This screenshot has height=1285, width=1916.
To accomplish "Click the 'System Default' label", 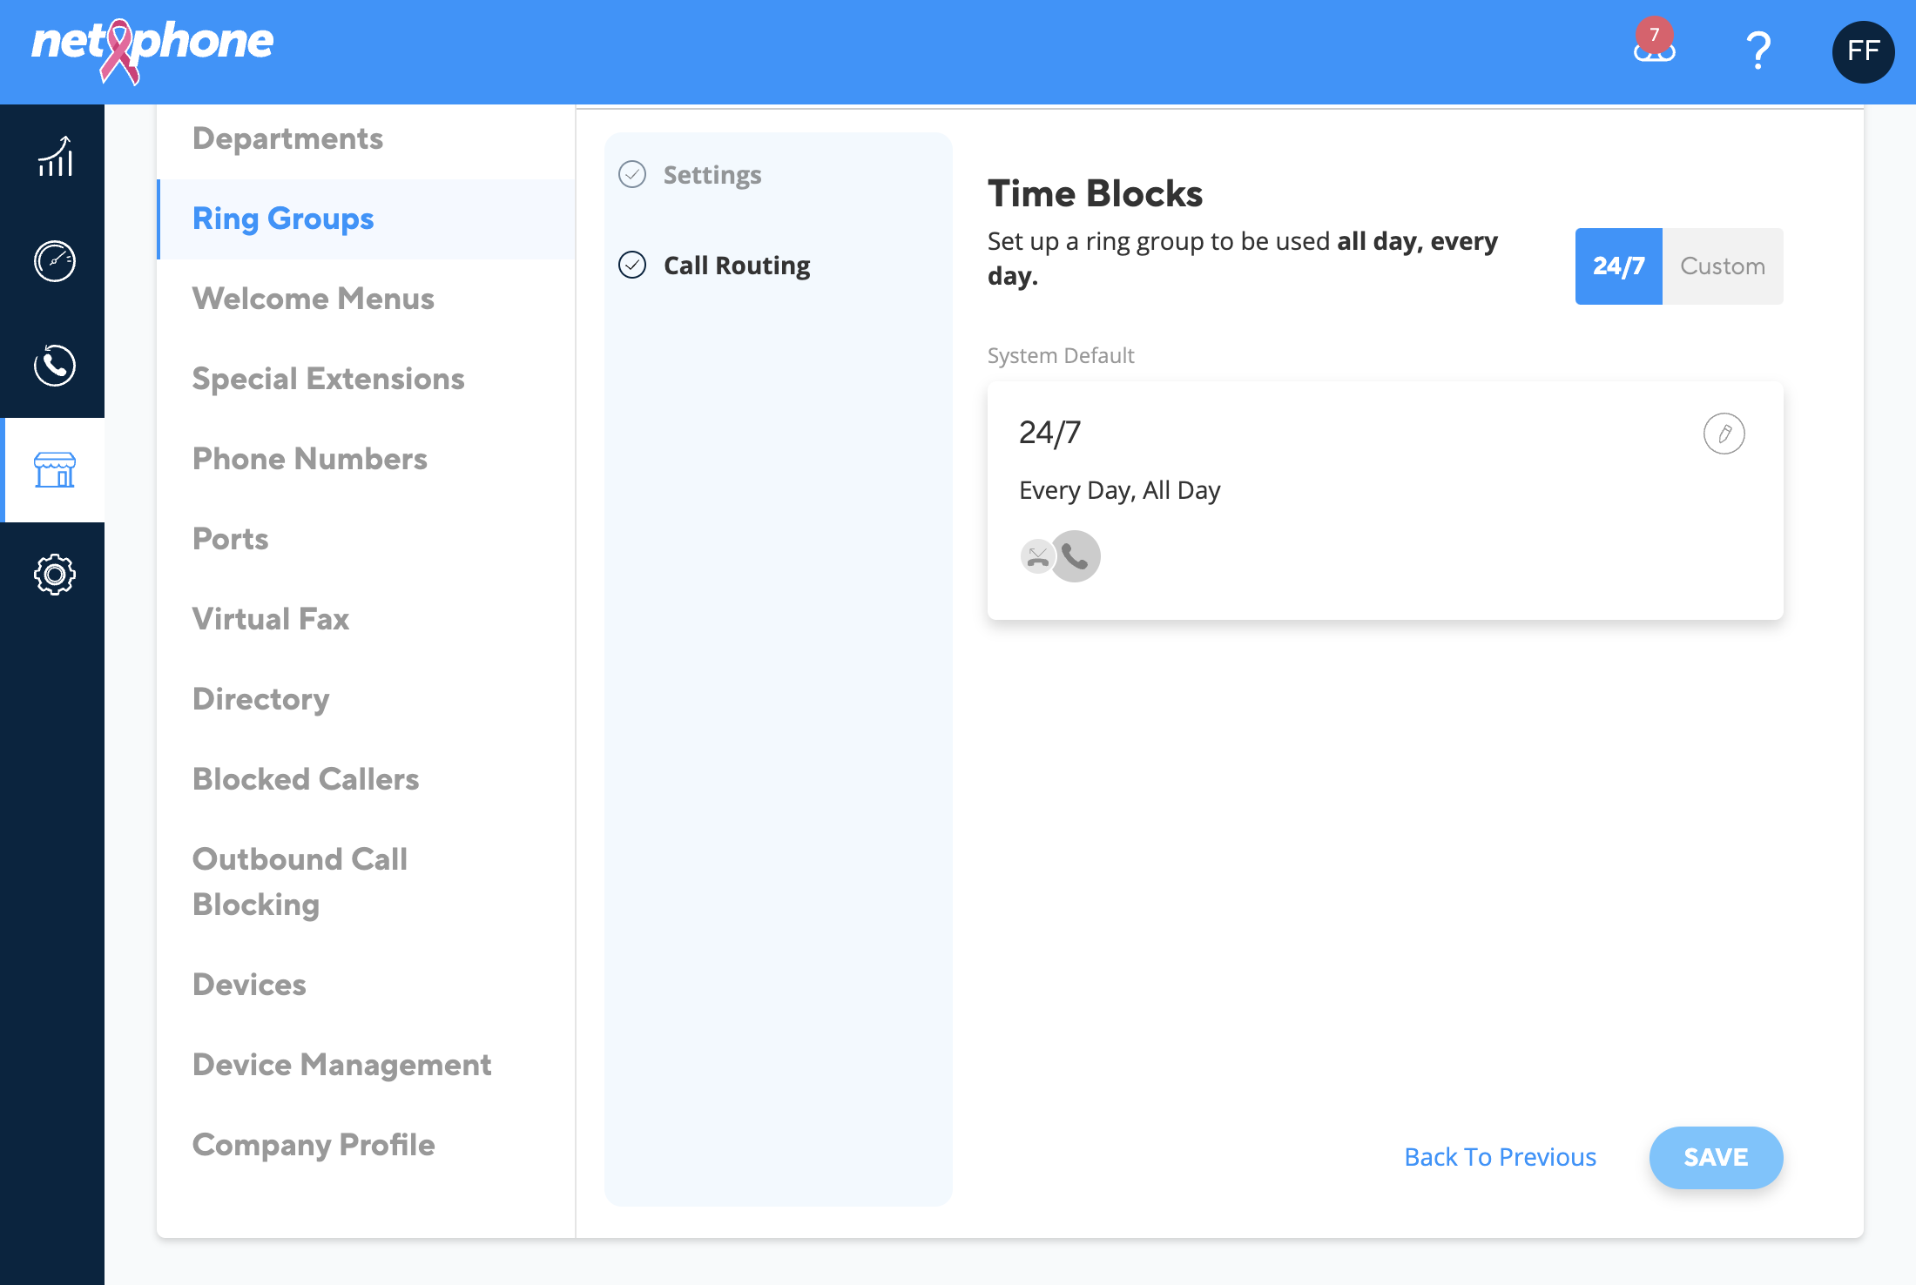I will (x=1060, y=355).
